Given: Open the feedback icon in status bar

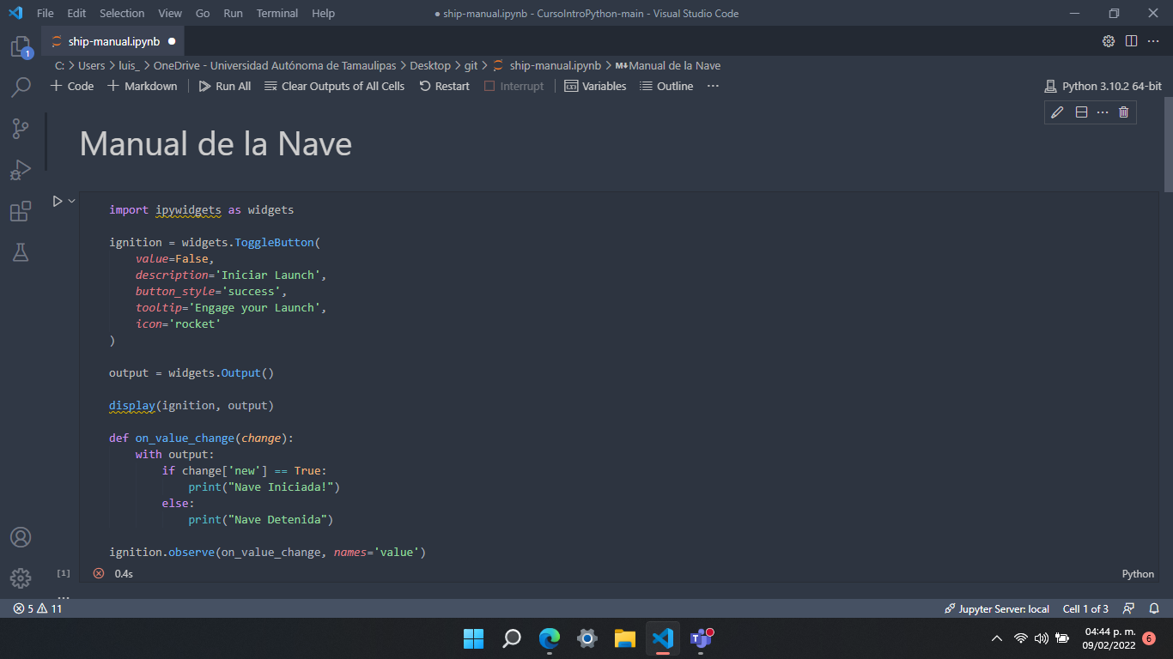Looking at the screenshot, I should [x=1129, y=609].
